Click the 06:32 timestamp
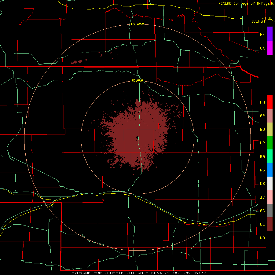 point(199,273)
